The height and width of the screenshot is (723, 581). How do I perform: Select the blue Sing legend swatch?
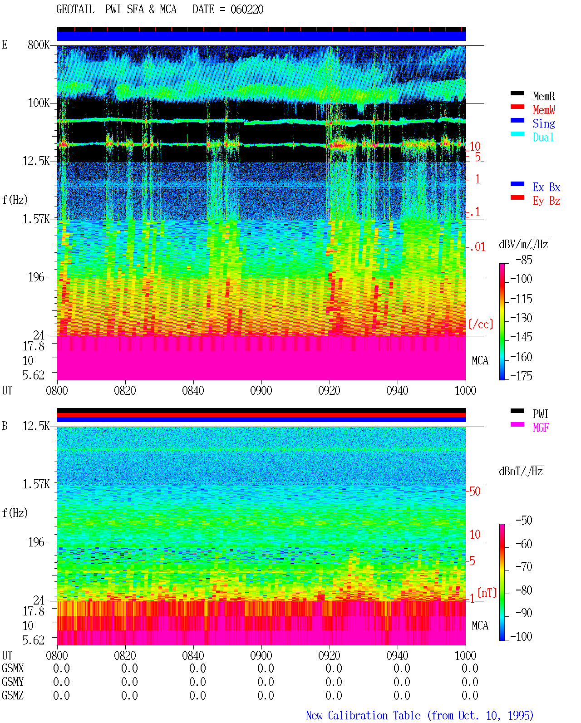[x=517, y=120]
